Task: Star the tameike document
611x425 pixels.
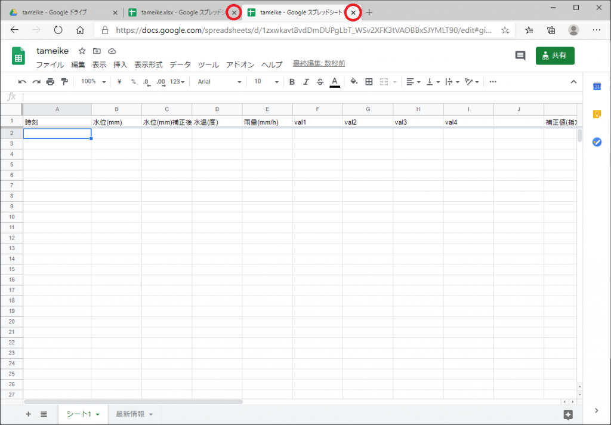Action: click(x=82, y=51)
